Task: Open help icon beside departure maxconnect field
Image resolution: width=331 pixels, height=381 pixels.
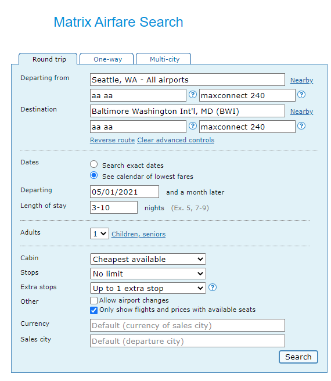Action: click(x=301, y=95)
